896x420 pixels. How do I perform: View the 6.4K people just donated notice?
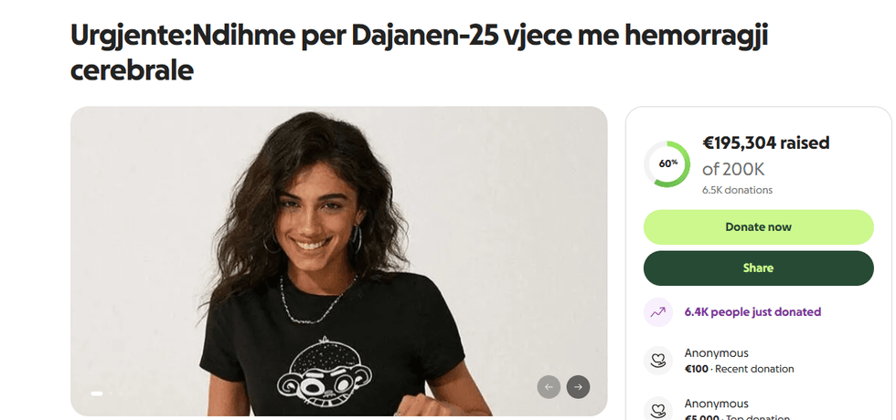[x=752, y=312]
